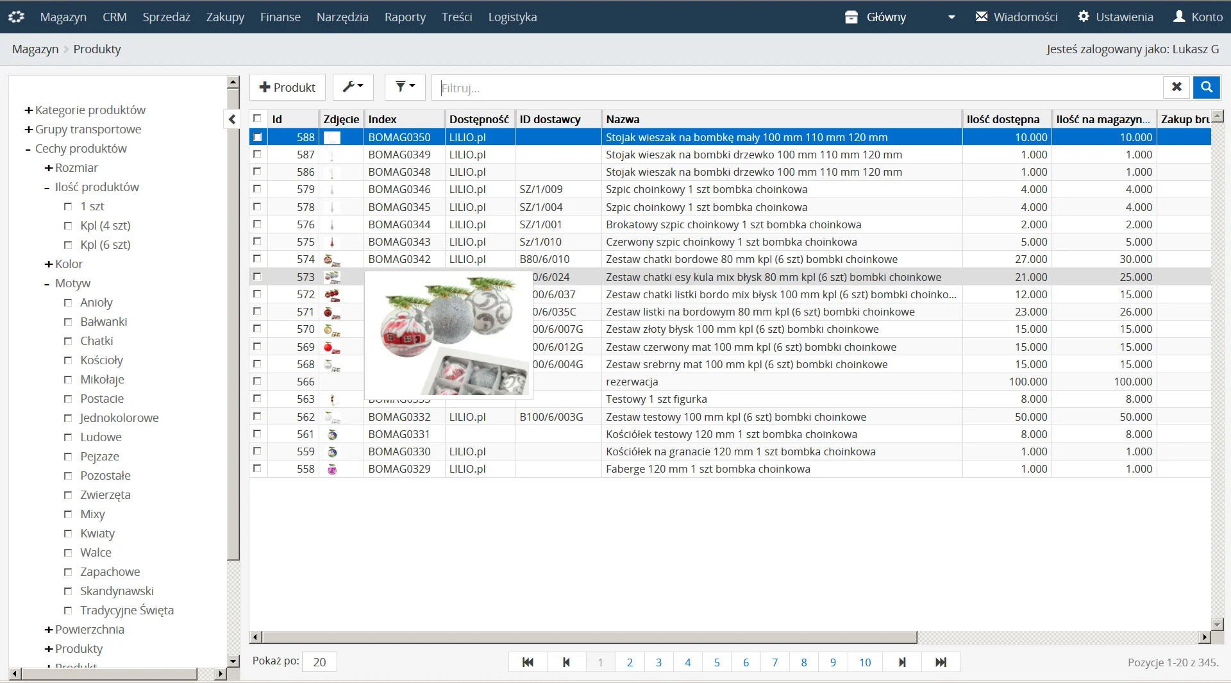Enable the Kwiaty motif checkbox
This screenshot has width=1231, height=683.
(68, 534)
